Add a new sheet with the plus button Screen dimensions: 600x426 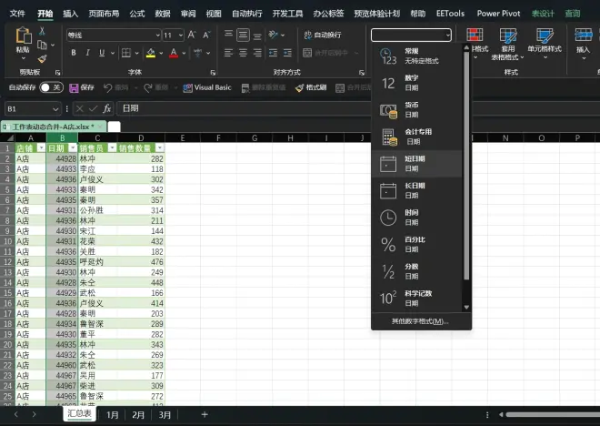(205, 414)
